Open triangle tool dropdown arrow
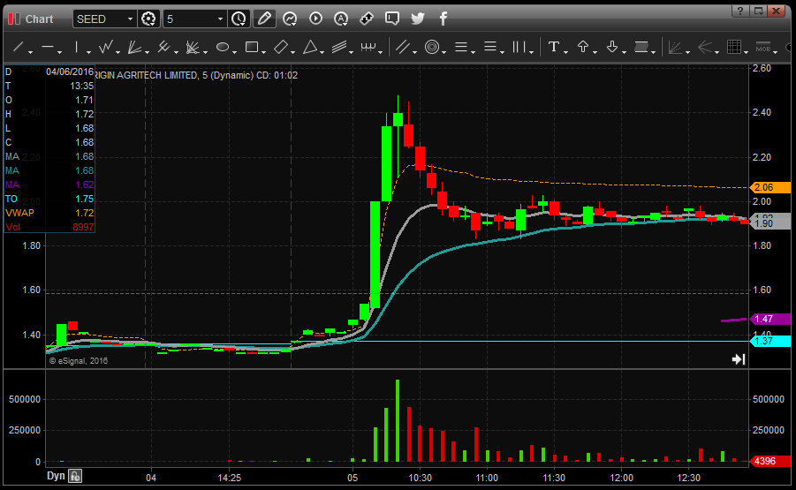 point(322,52)
